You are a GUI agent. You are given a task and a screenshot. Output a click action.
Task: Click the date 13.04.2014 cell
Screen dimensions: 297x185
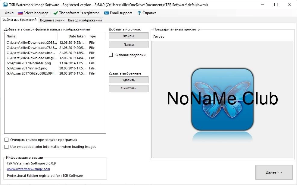(72, 63)
